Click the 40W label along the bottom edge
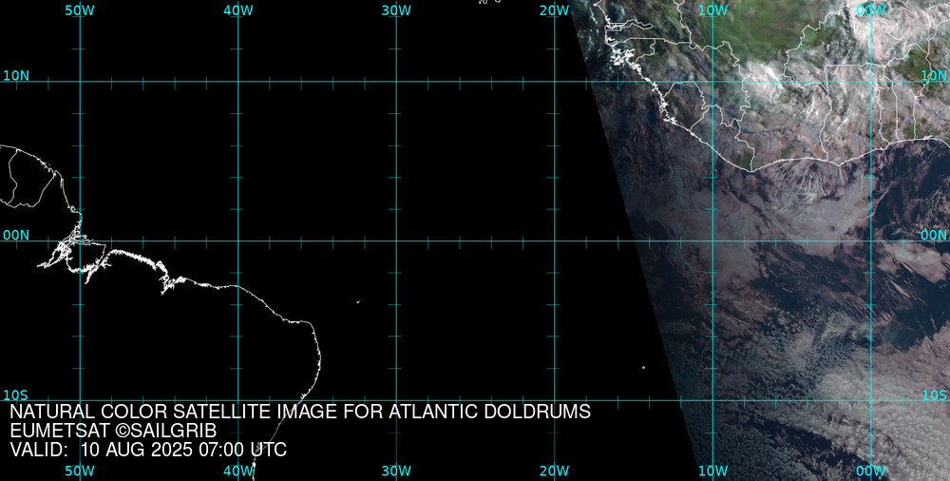 pyautogui.click(x=238, y=471)
